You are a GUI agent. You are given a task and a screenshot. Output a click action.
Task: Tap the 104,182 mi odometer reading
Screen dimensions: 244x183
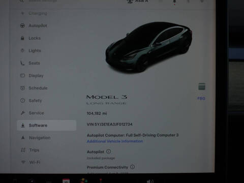click(x=97, y=113)
